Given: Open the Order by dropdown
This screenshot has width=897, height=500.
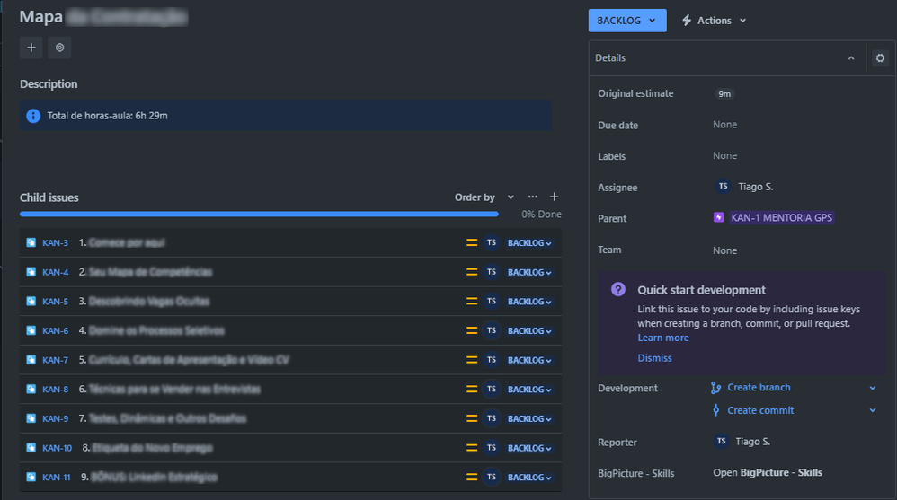Looking at the screenshot, I should 484,197.
